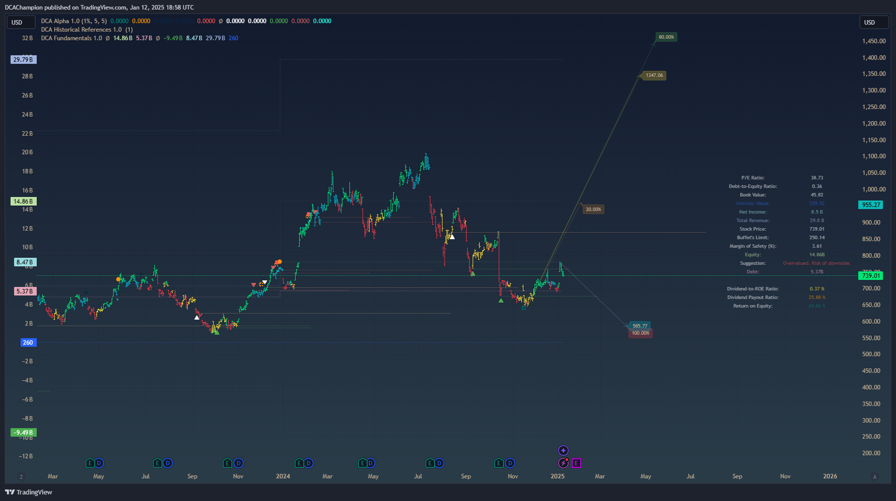Click the 5.37B left axis label
This screenshot has height=501, width=896.
tap(24, 291)
